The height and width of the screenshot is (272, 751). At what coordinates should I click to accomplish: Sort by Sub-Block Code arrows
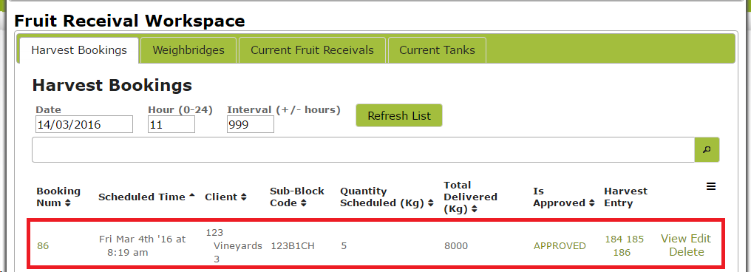click(303, 203)
